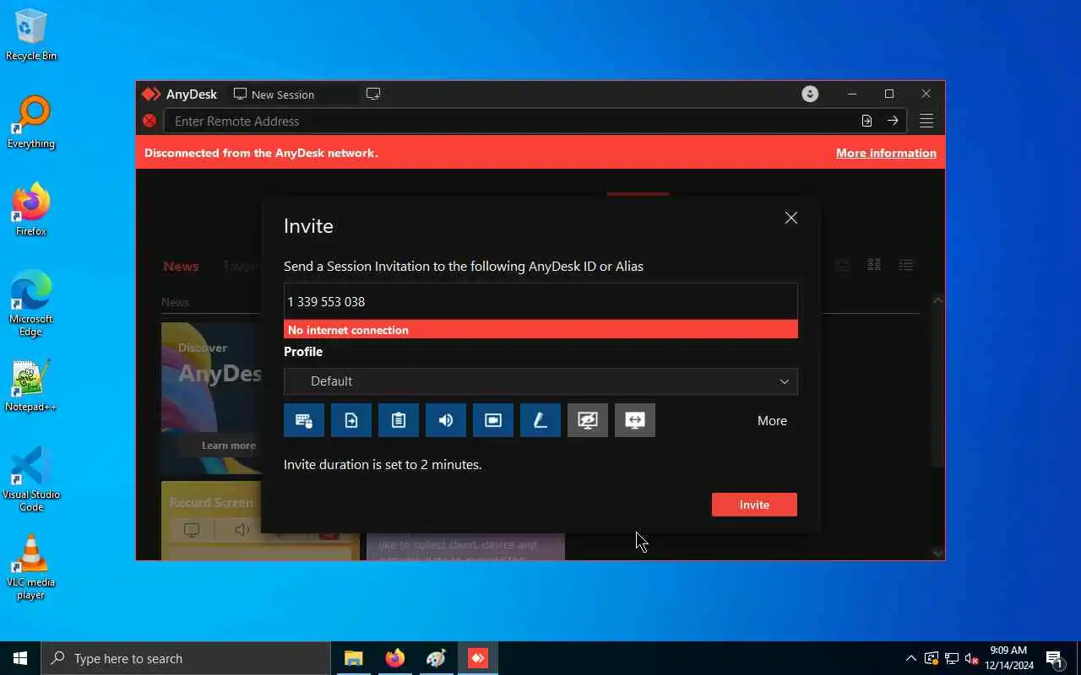Toggle session recording permission
This screenshot has width=1081, height=675.
click(493, 420)
